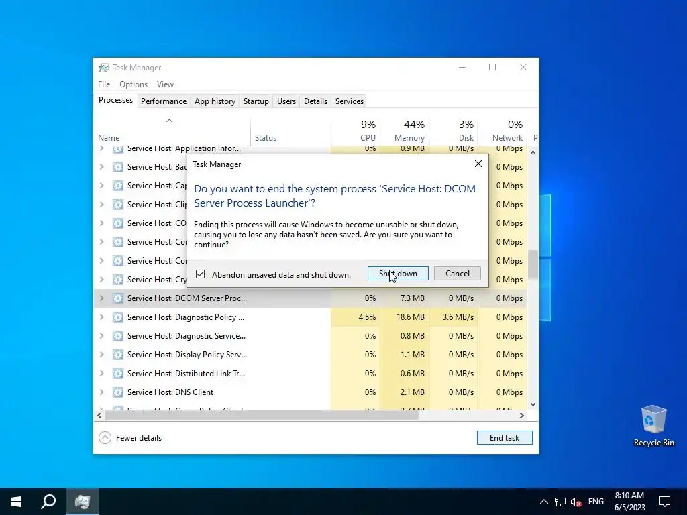
Task: Switch to the Services tab
Action: click(x=349, y=101)
